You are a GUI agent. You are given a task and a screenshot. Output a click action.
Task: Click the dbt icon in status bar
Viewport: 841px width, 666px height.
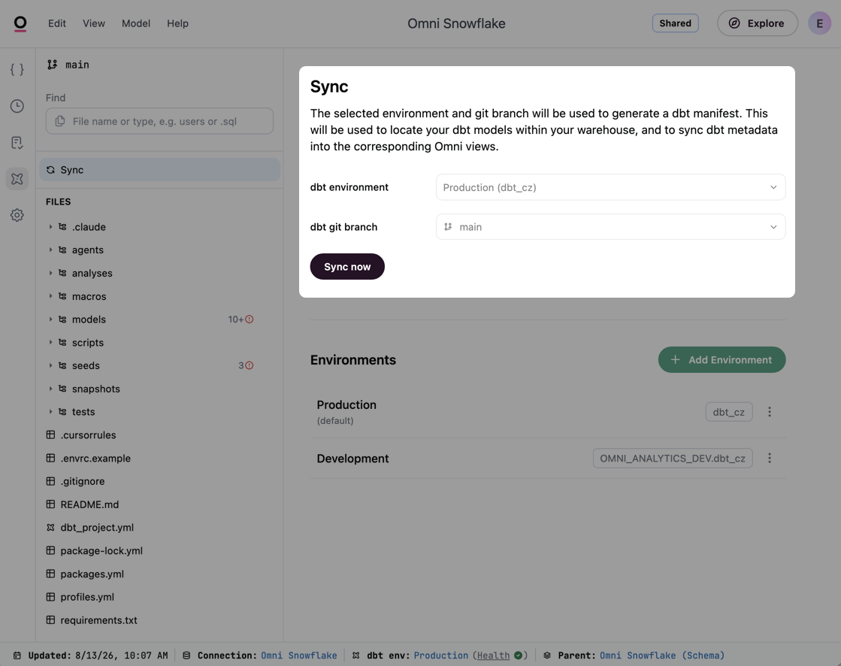(355, 655)
